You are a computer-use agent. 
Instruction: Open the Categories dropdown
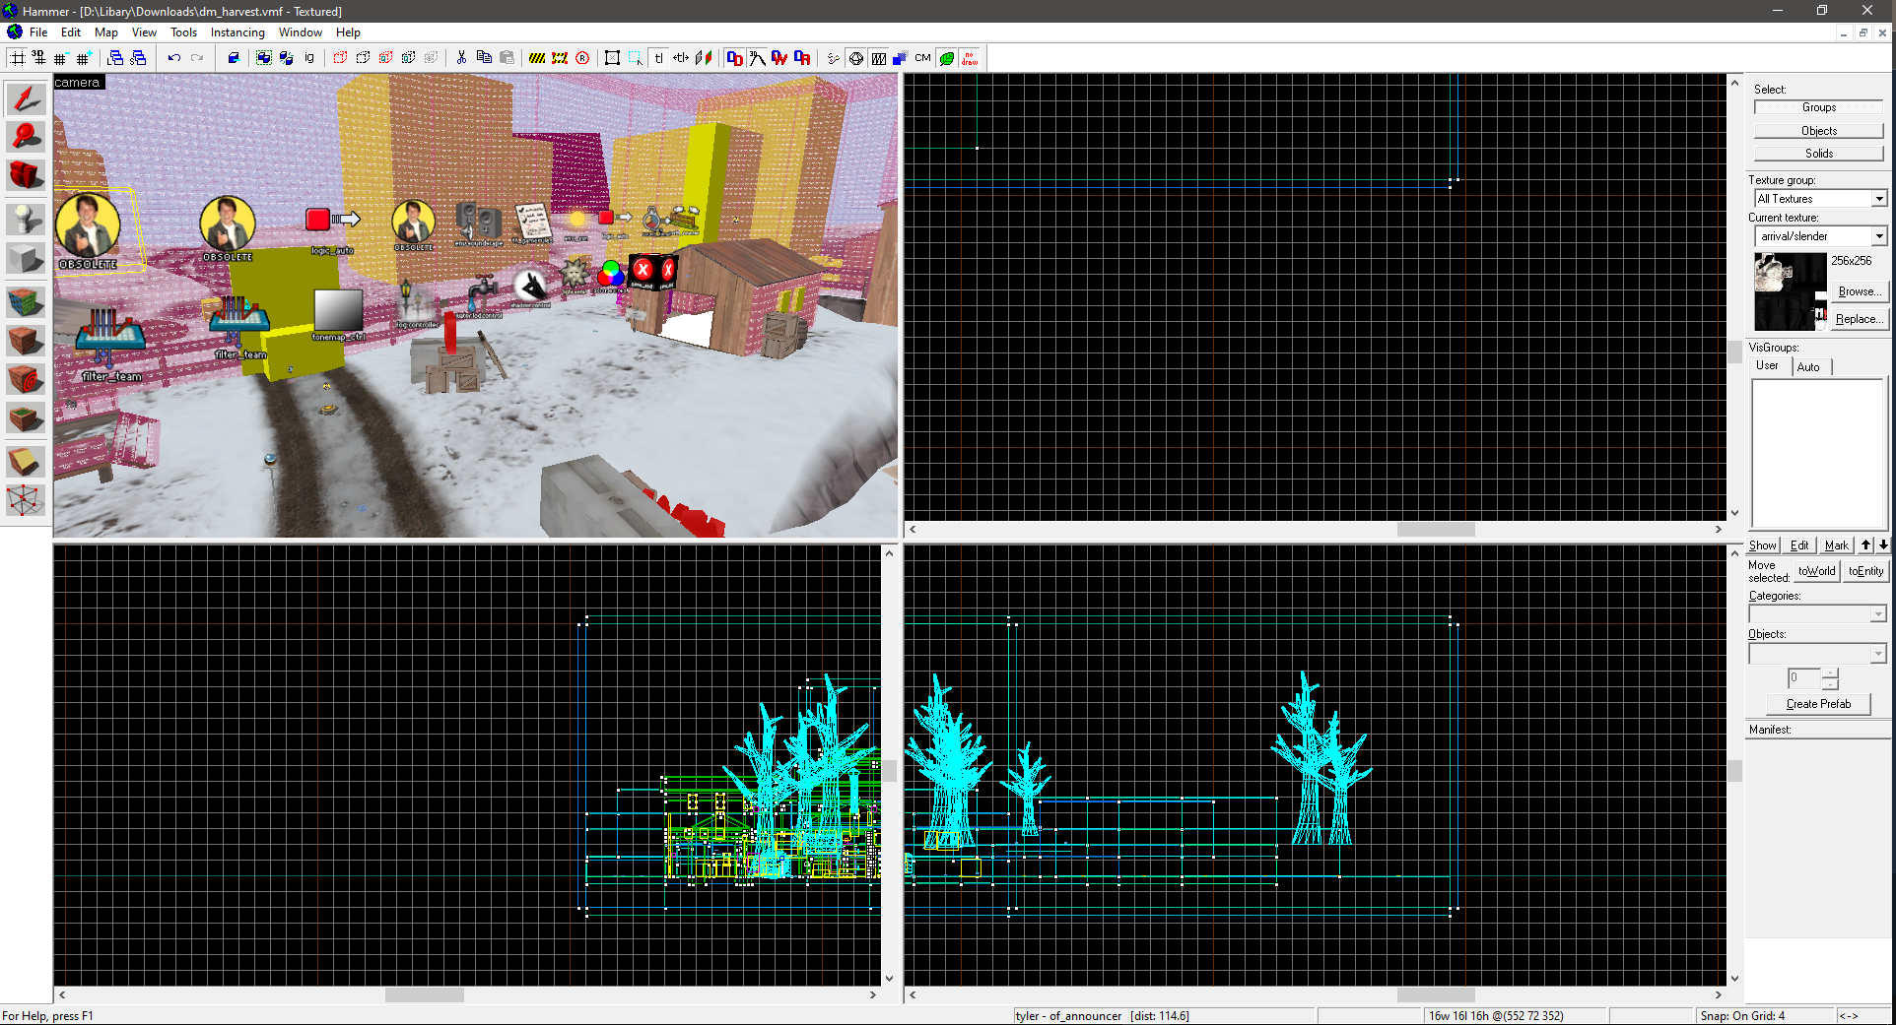[1878, 614]
